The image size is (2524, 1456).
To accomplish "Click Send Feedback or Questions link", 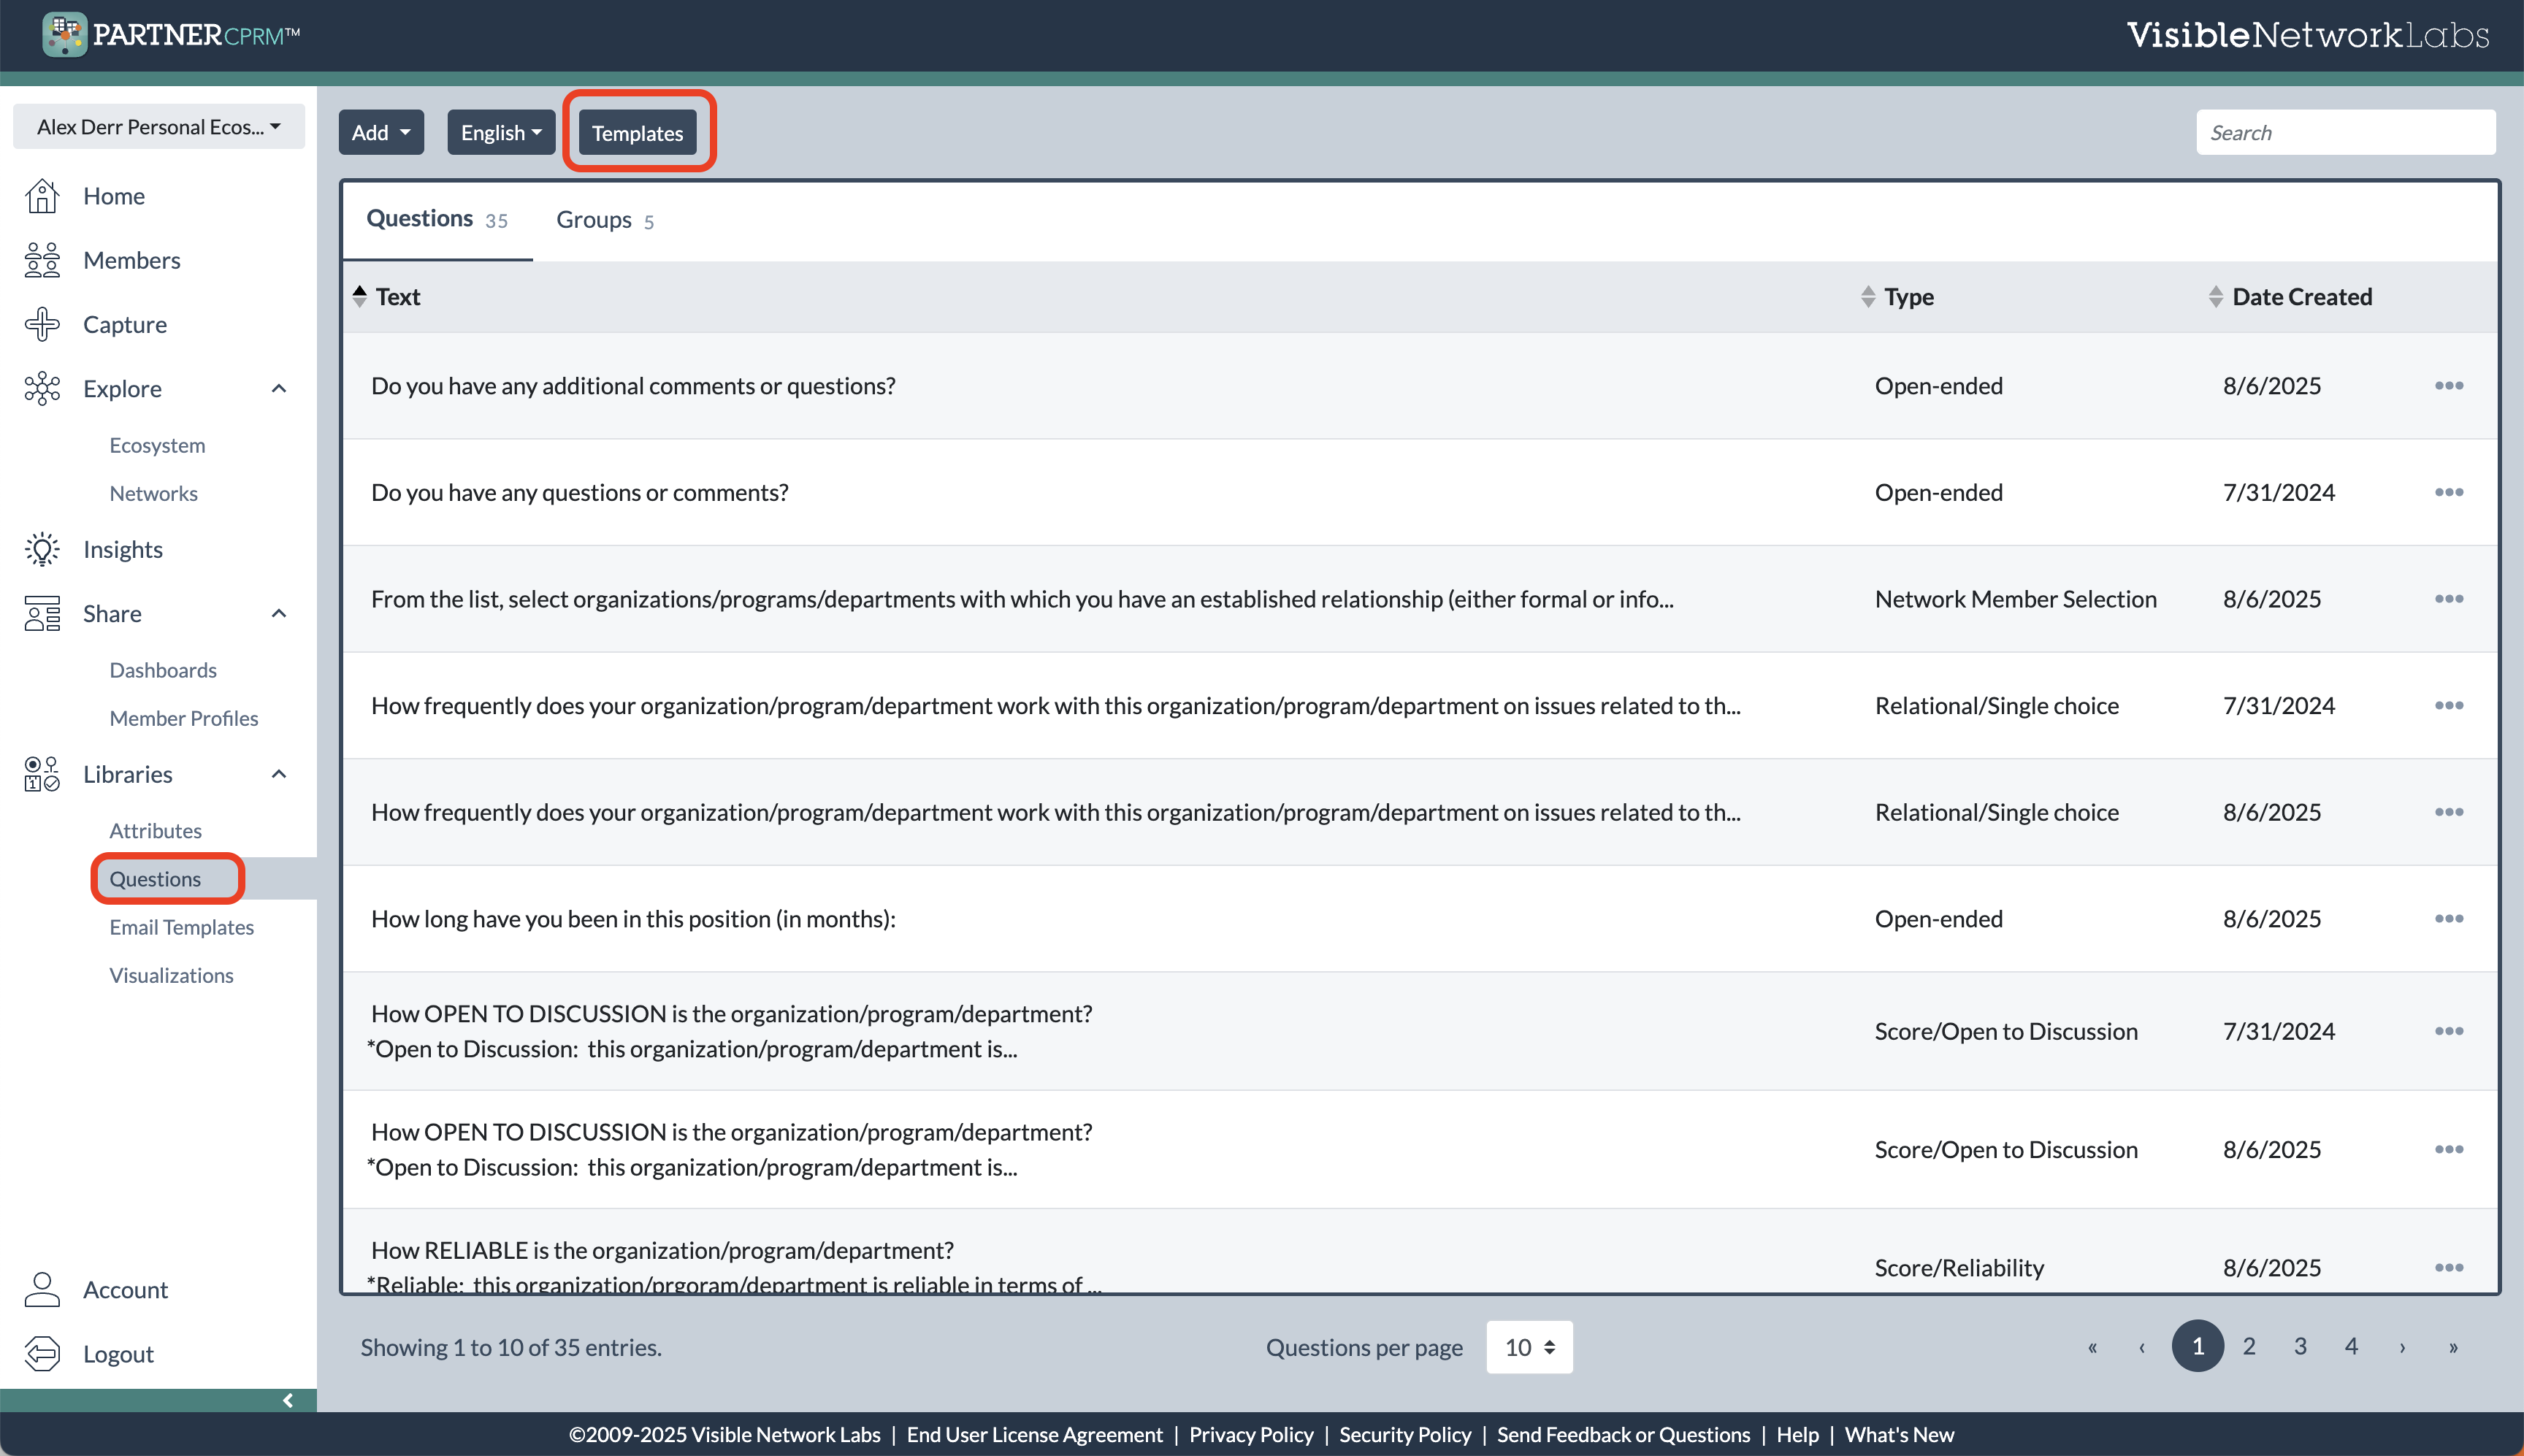I will (1623, 1434).
